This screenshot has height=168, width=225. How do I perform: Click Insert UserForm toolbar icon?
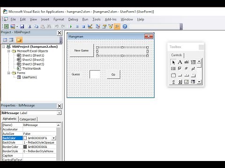(13, 27)
